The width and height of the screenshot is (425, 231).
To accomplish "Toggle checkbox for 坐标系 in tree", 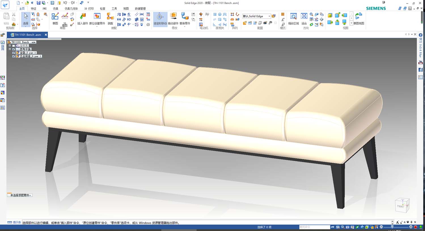I will [x=13, y=46].
